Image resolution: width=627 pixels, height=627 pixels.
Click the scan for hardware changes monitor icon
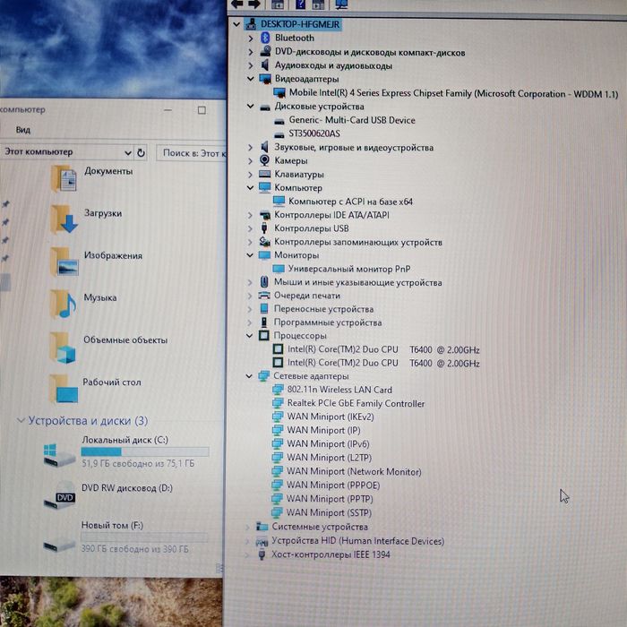point(341,4)
